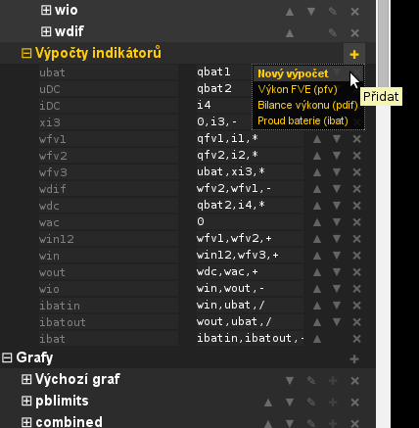Expand the Výchozí graf node
Viewport: 419px width, 428px height.
pos(26,379)
